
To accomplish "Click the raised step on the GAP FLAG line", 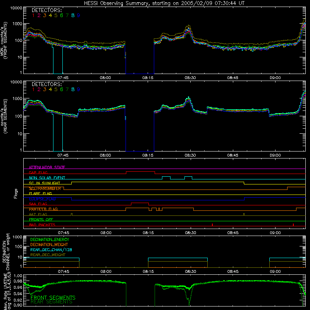I will [x=140, y=172].
